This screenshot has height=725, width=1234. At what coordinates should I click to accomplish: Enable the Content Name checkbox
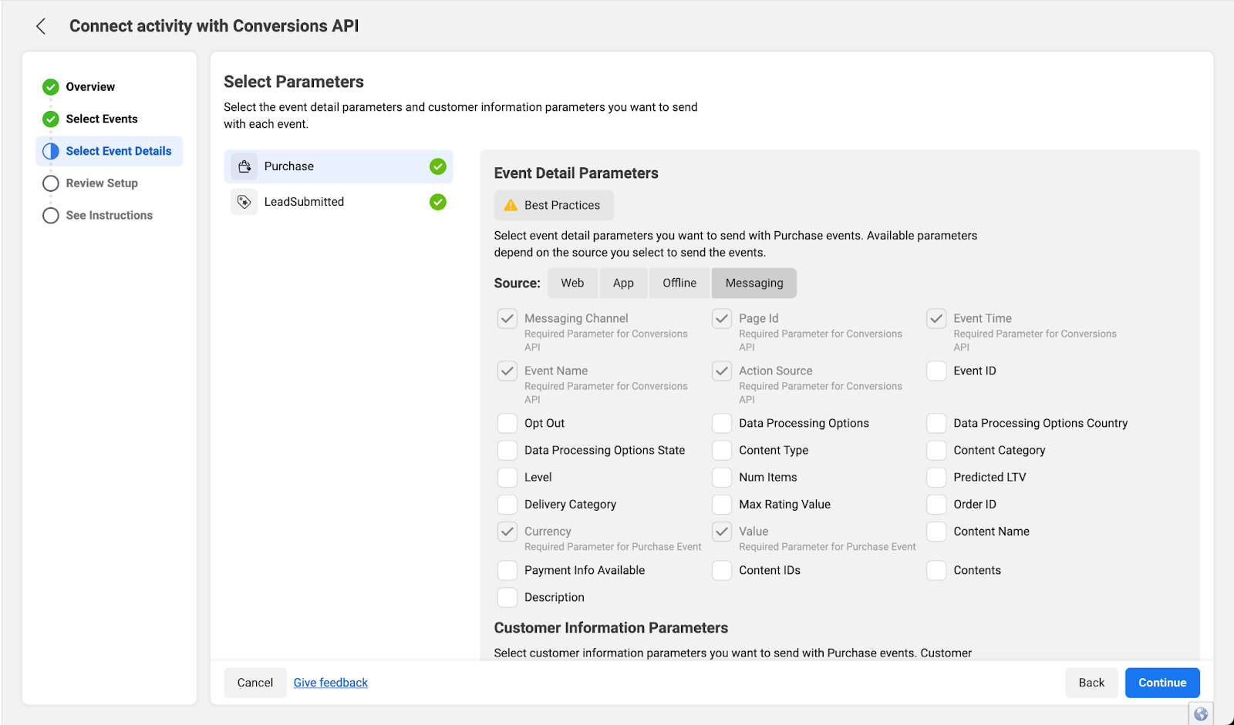pos(936,532)
